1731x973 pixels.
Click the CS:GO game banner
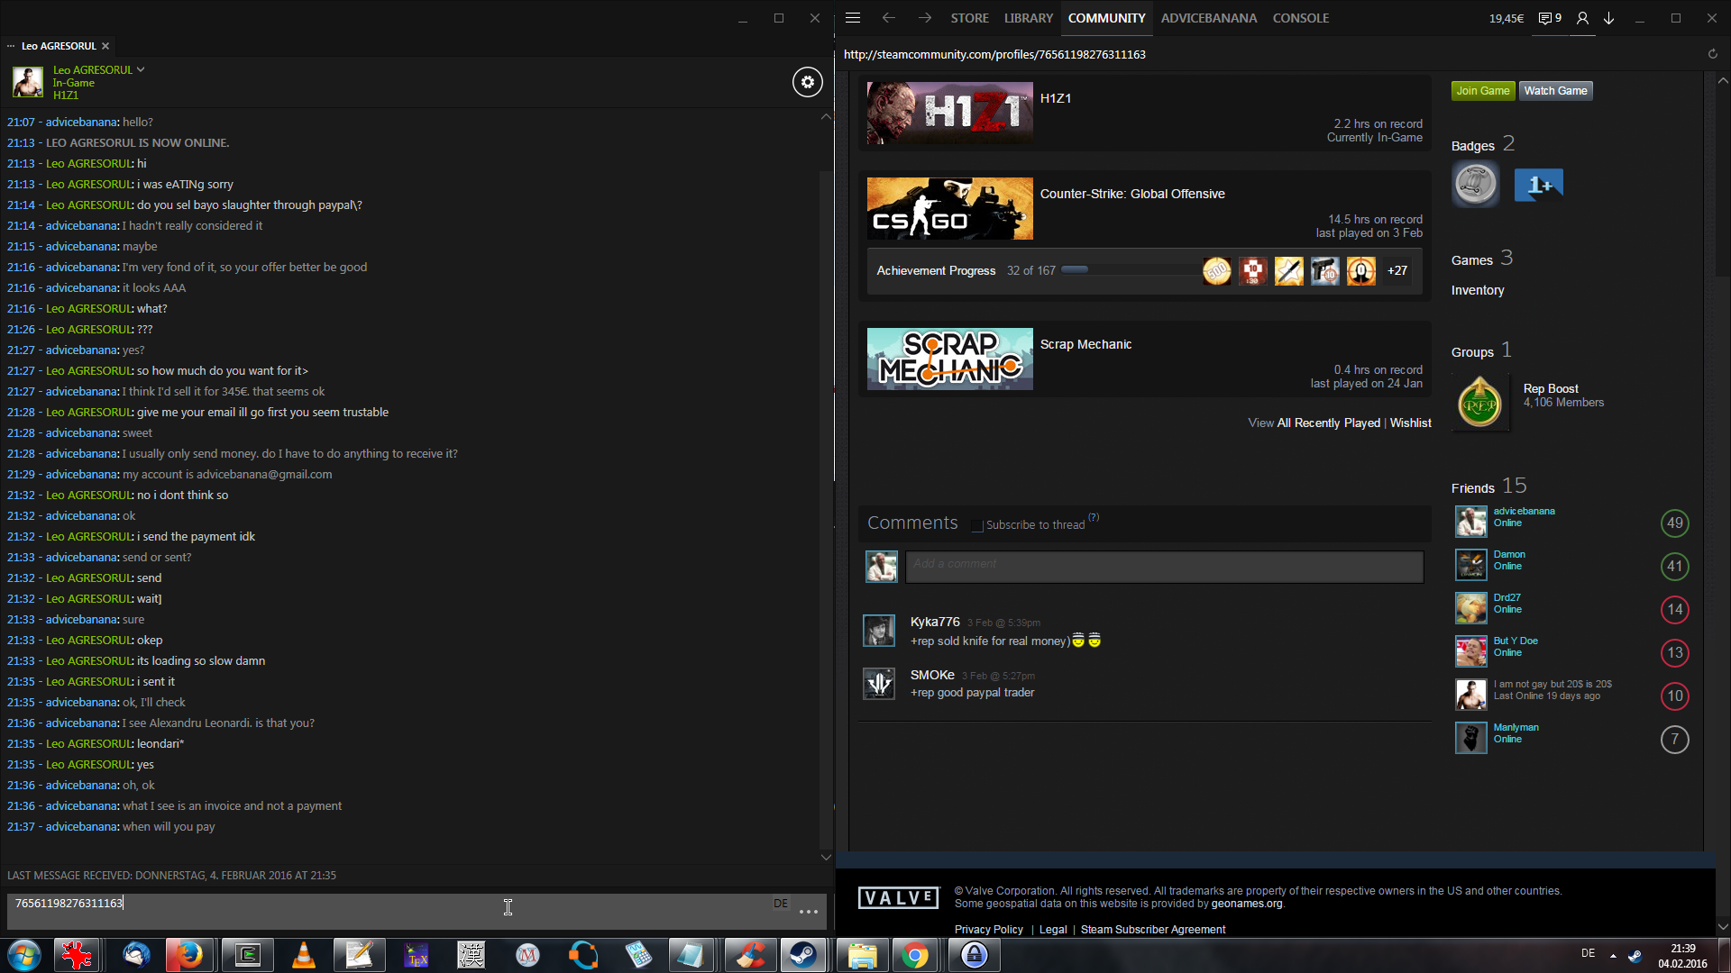[949, 208]
